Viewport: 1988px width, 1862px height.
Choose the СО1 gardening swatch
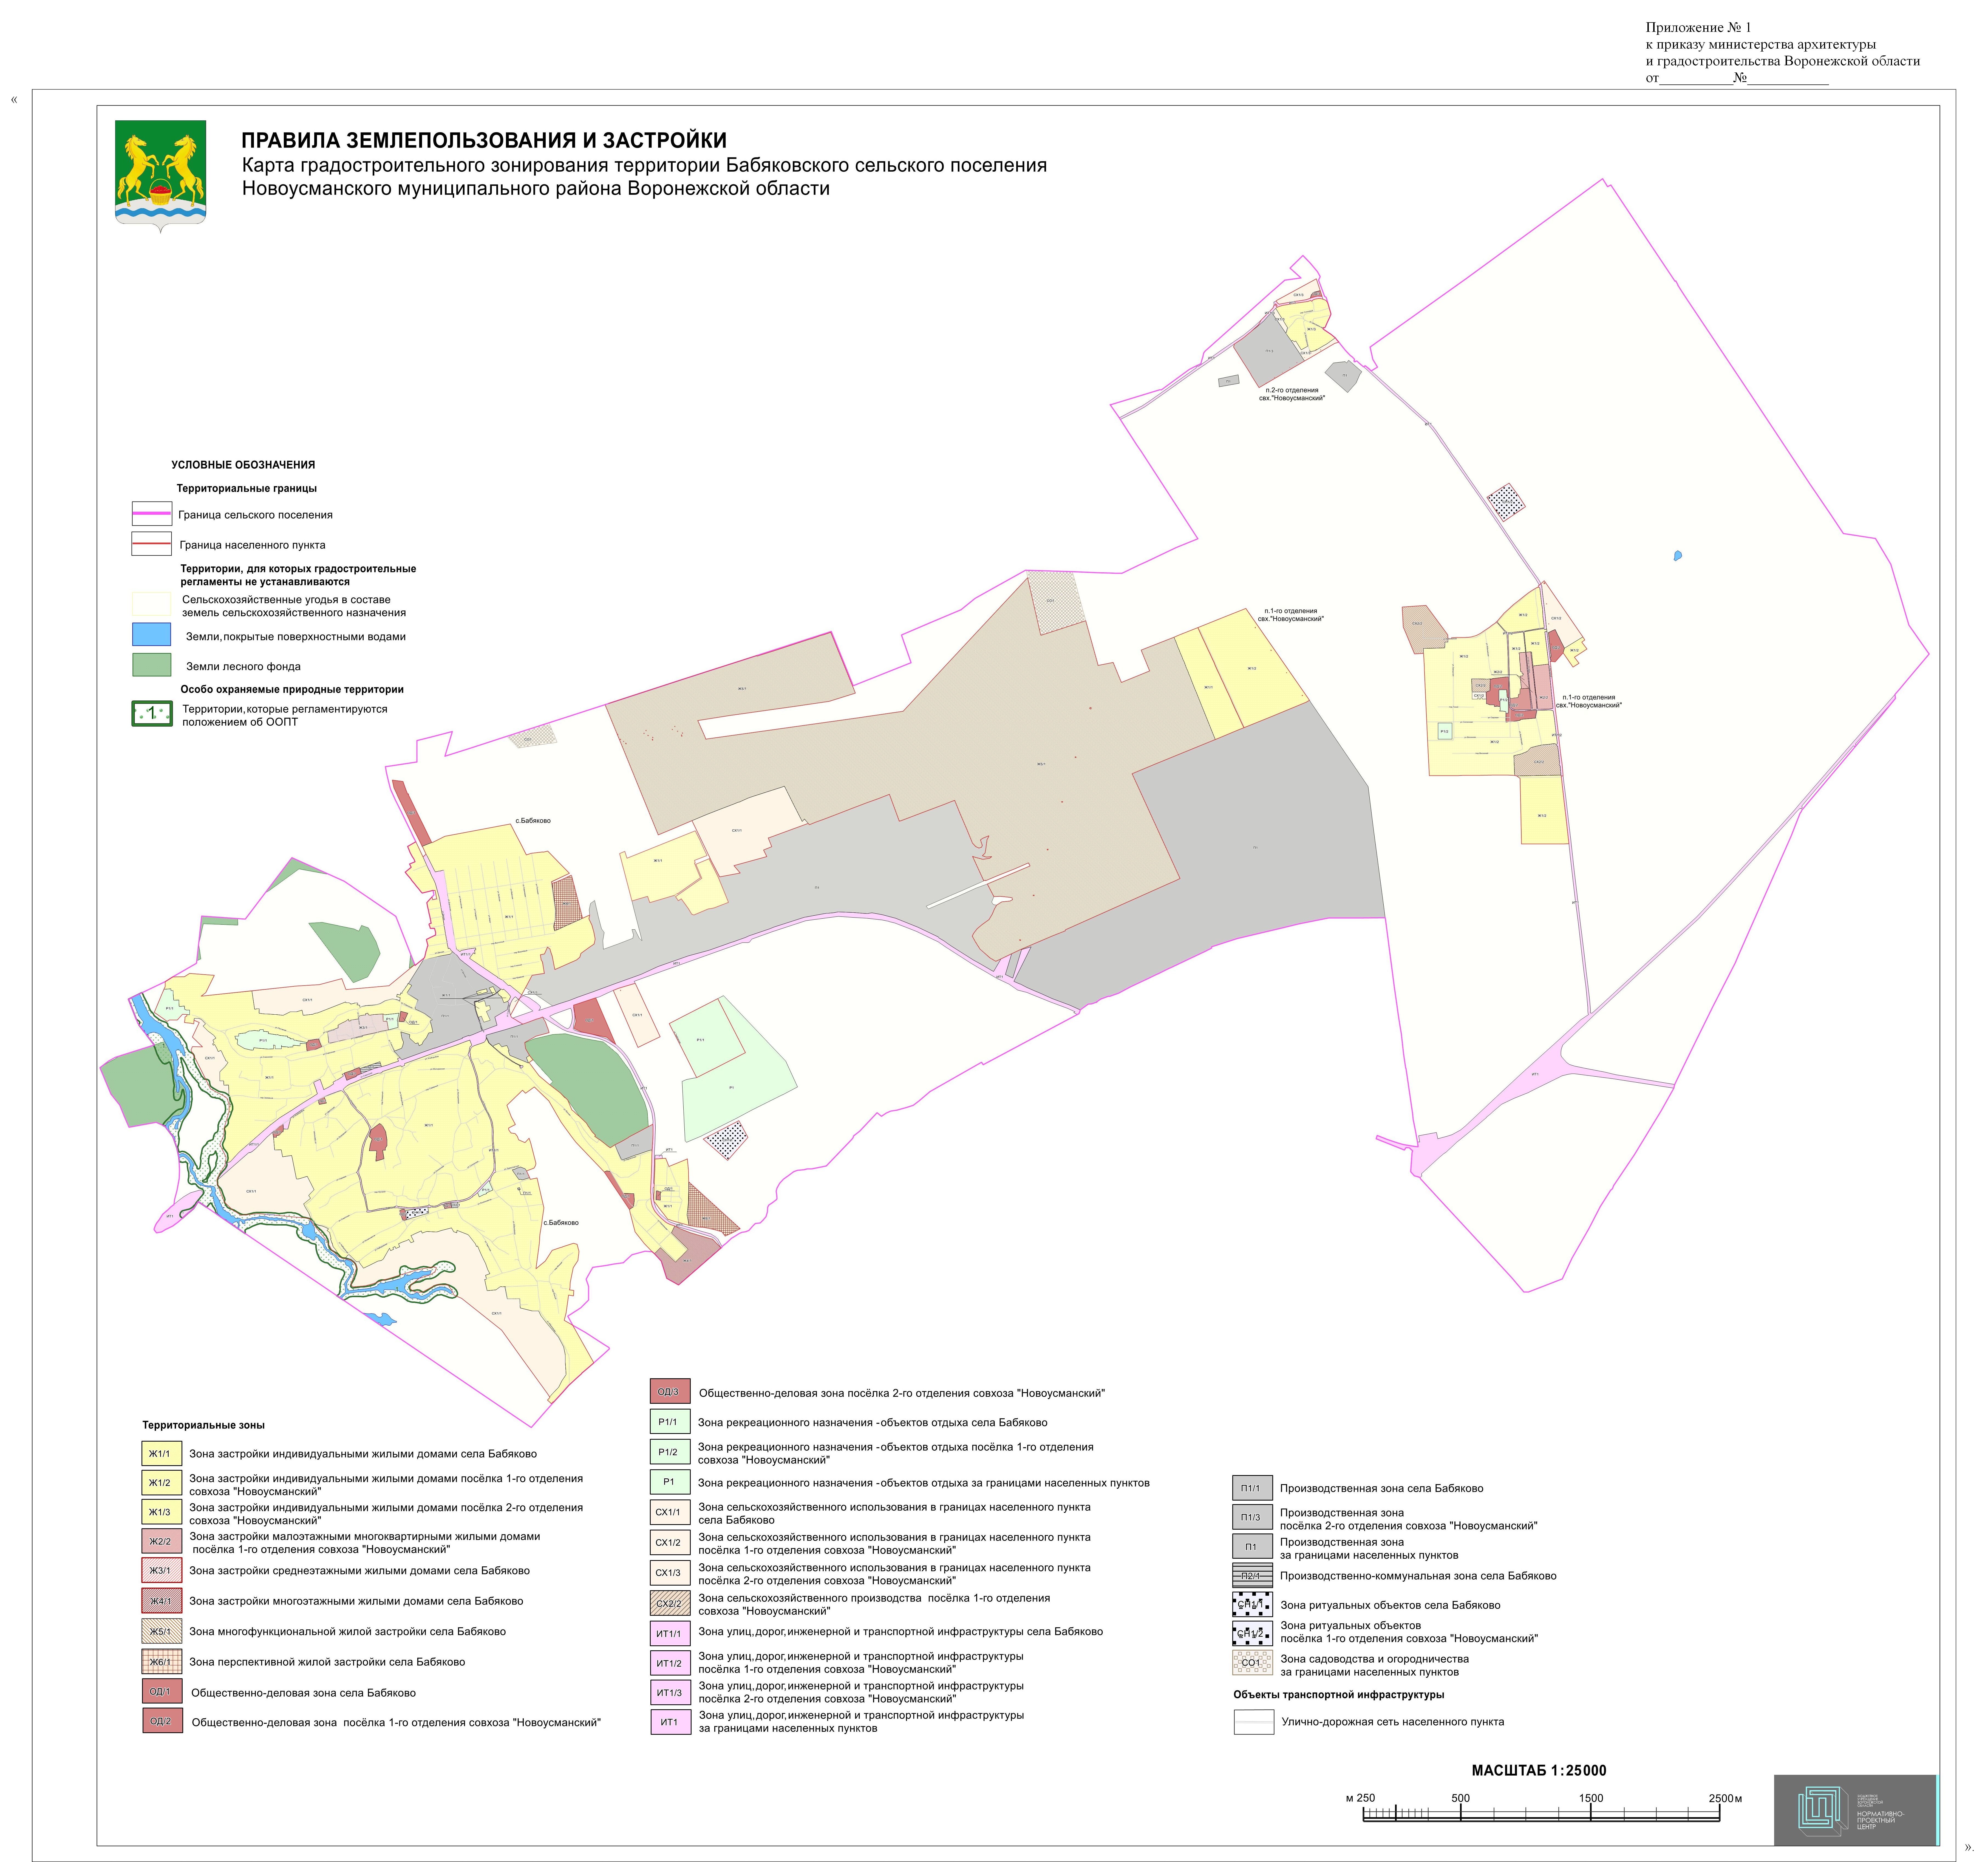tap(1252, 1662)
